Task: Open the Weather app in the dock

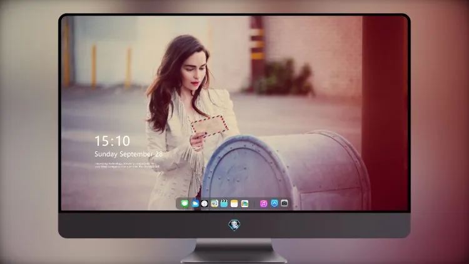Action: pos(195,203)
